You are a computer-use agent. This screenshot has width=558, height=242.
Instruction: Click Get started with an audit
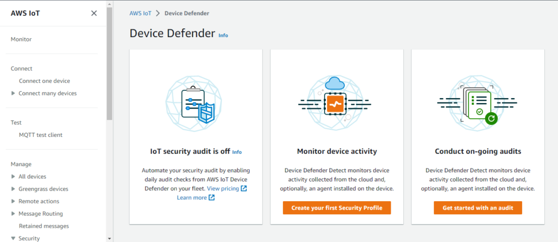click(x=477, y=208)
